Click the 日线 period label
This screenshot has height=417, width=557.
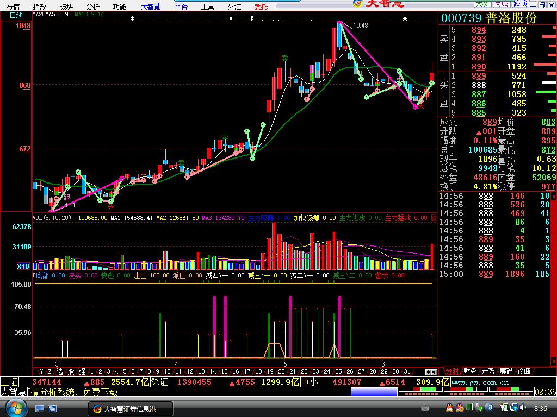pyautogui.click(x=16, y=15)
